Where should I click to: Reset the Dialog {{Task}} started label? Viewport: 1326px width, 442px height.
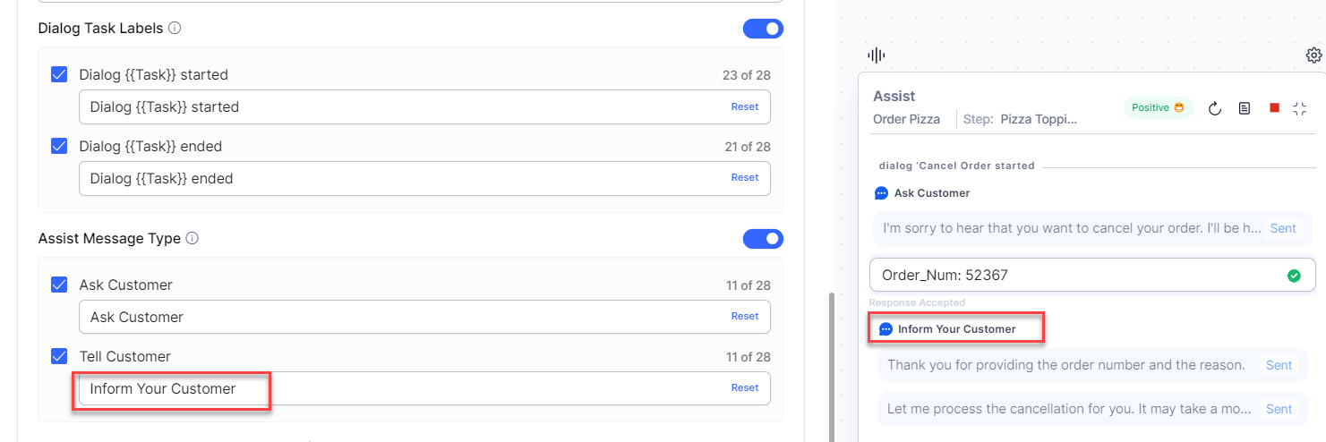pos(744,106)
